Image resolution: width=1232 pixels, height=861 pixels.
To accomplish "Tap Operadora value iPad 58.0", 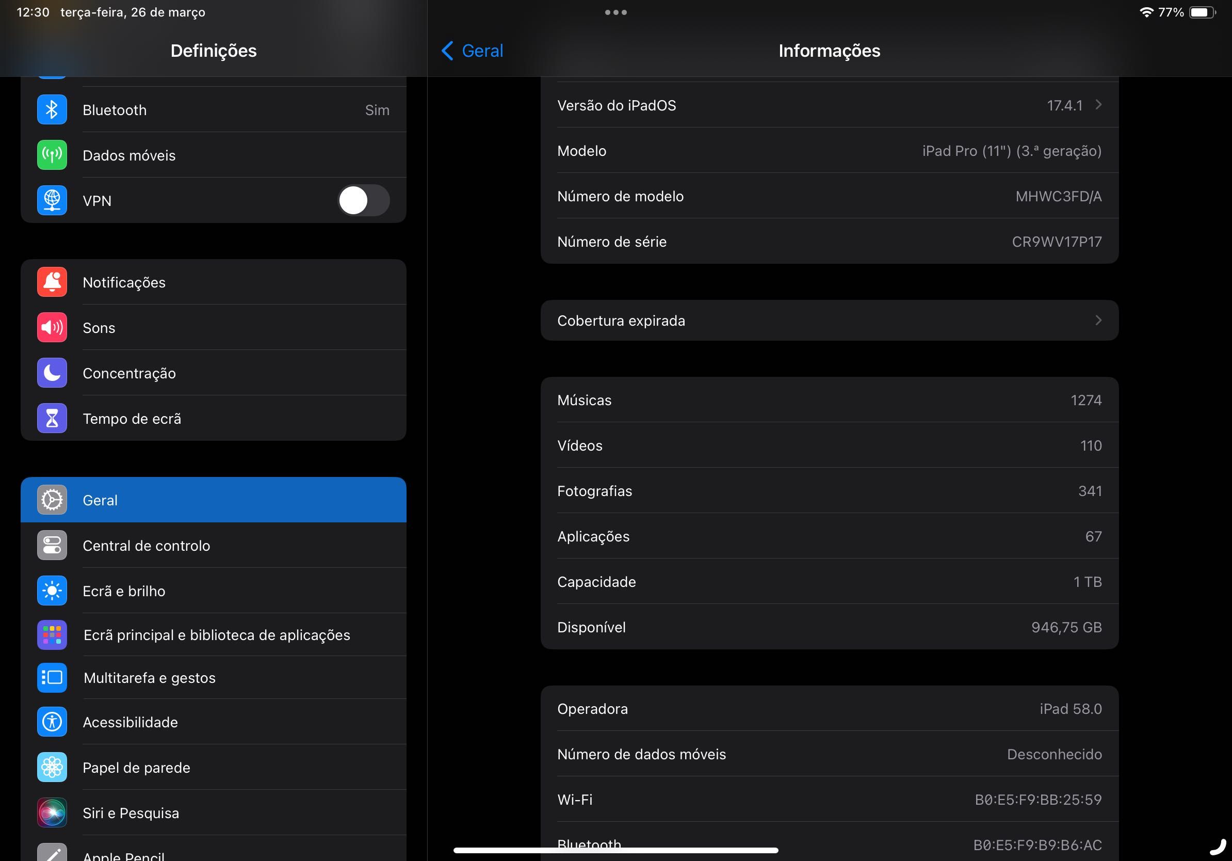I will [1071, 709].
